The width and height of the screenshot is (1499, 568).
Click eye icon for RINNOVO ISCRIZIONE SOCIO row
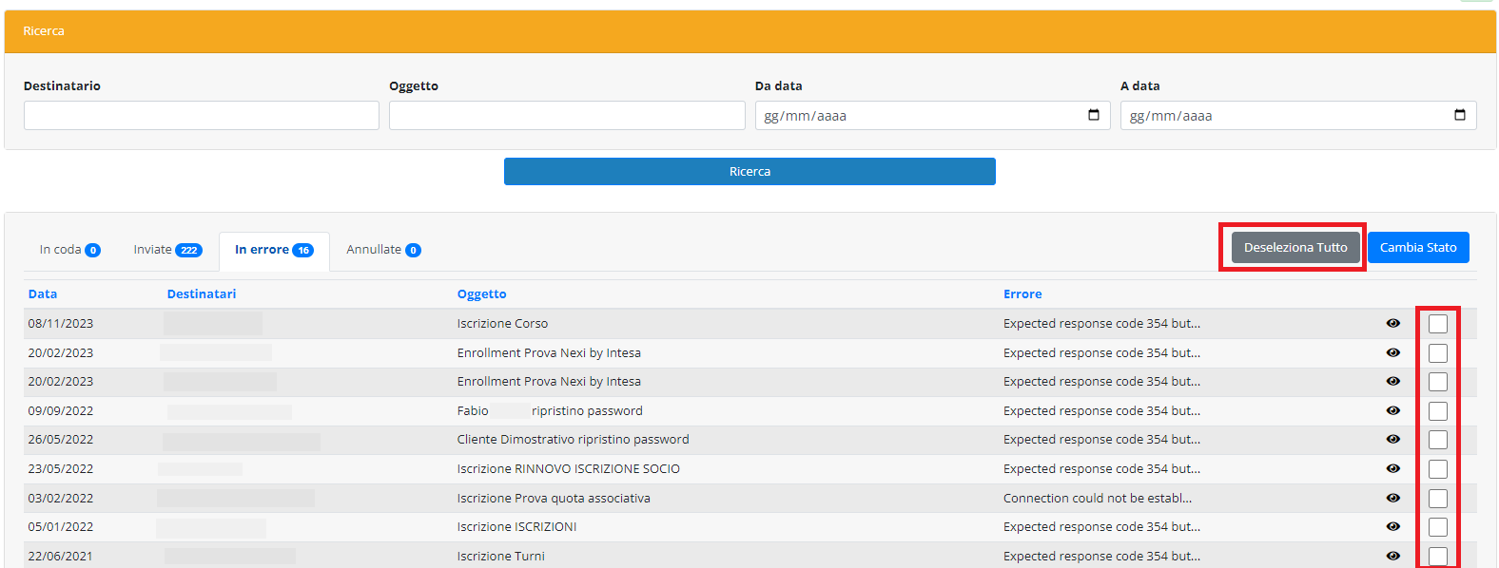tap(1392, 469)
